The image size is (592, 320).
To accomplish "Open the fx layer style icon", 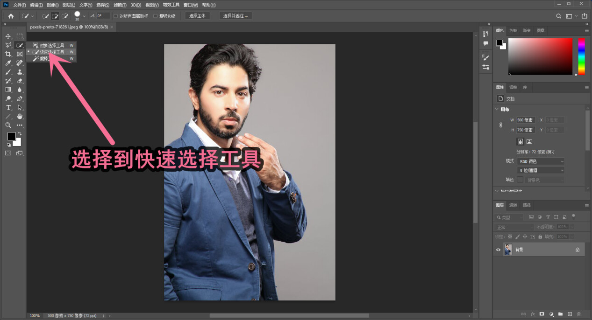I will click(533, 314).
